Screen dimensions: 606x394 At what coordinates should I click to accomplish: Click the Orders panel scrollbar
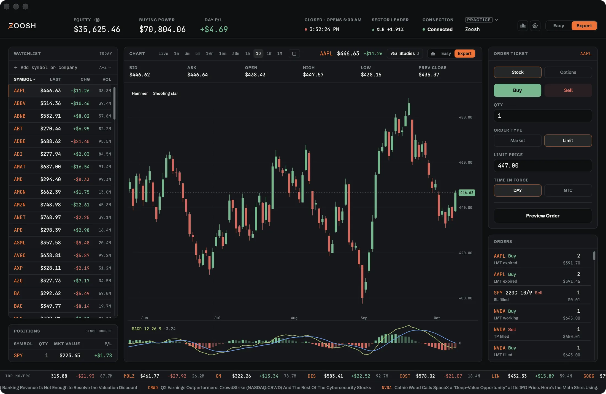(594, 256)
